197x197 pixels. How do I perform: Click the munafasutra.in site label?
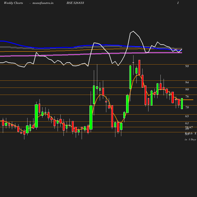point(43,3)
